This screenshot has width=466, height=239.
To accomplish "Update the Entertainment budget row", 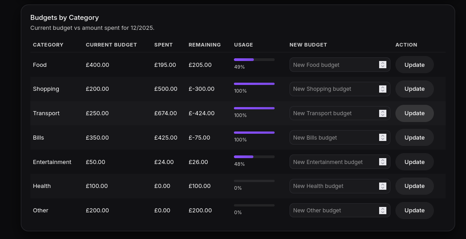I will click(x=414, y=162).
